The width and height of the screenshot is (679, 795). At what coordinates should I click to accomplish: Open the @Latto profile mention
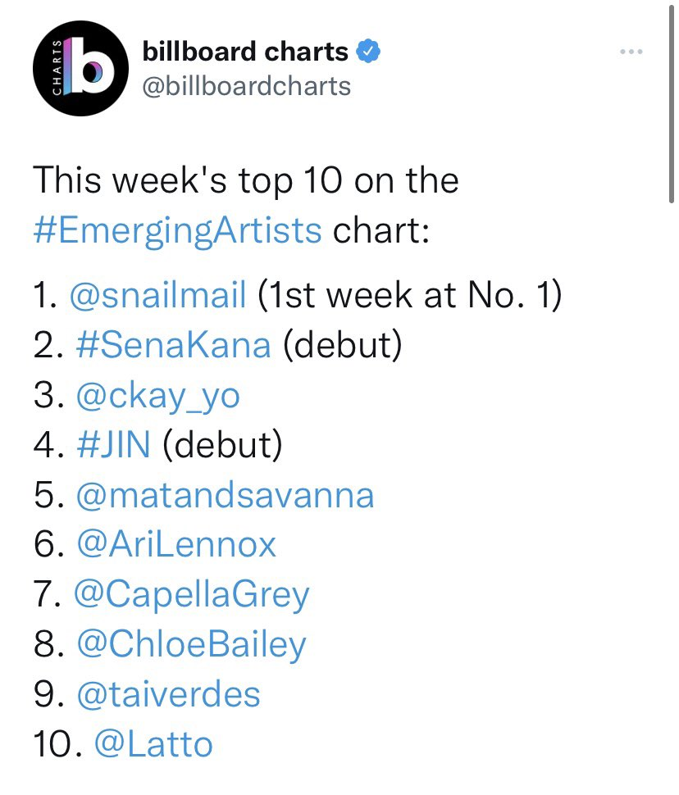[x=154, y=744]
